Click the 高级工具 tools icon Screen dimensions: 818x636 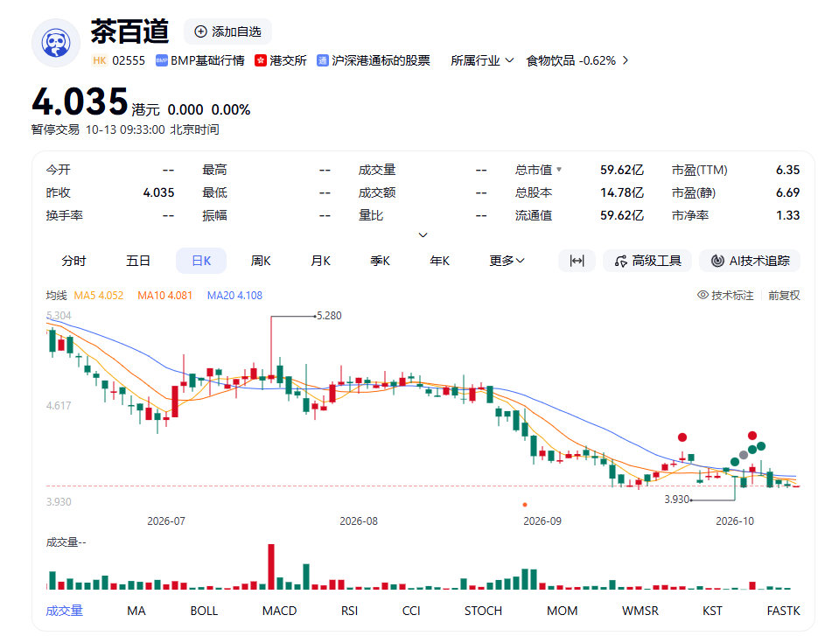620,261
